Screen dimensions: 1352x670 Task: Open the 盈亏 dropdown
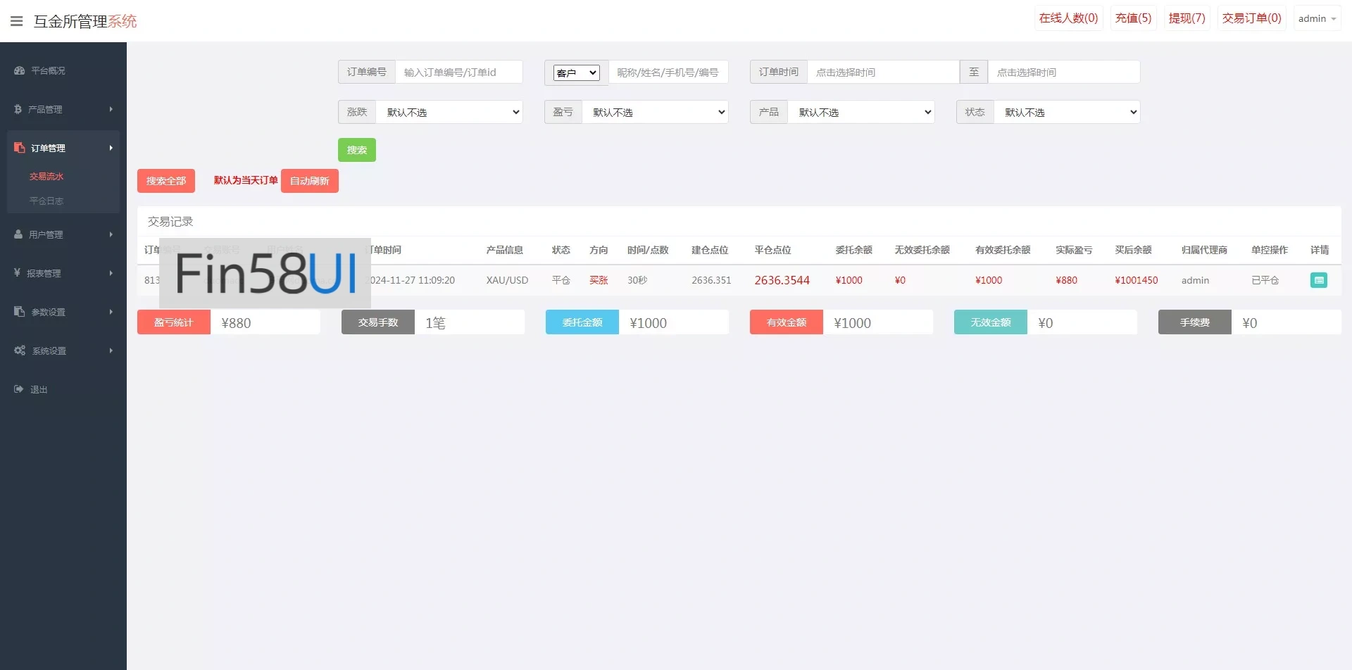pyautogui.click(x=655, y=113)
